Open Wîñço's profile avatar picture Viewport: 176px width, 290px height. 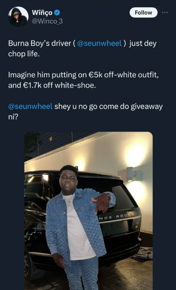tap(19, 17)
